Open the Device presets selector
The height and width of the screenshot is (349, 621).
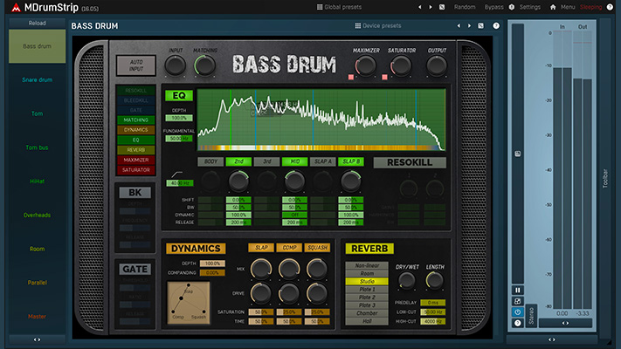pos(382,25)
